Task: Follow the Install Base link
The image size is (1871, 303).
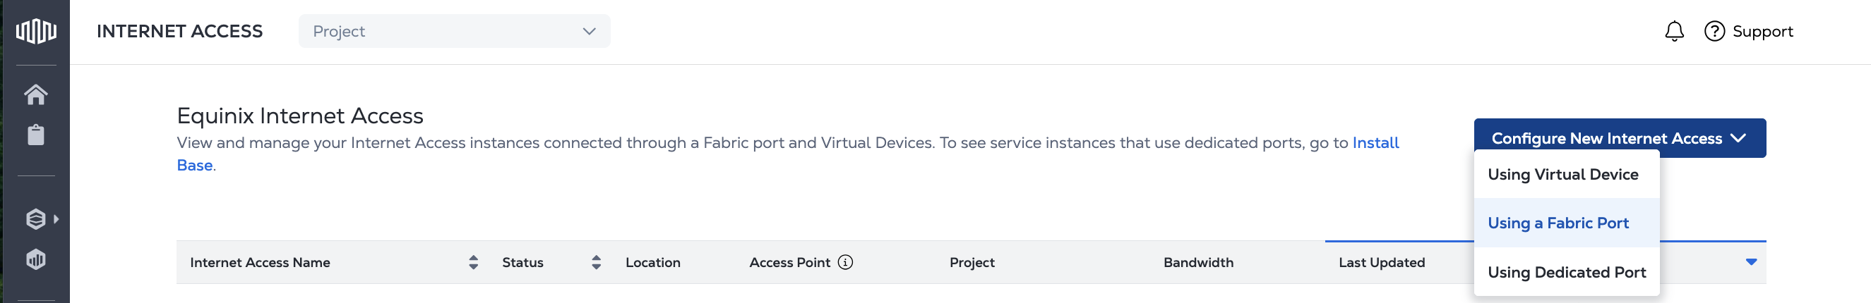Action: (x=1375, y=143)
